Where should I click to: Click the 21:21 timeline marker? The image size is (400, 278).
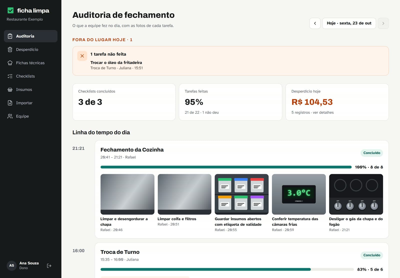point(78,148)
